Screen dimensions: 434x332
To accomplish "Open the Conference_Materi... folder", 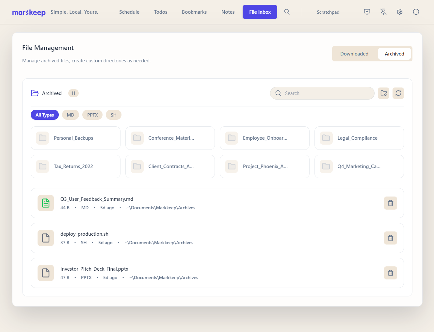I will 170,138.
